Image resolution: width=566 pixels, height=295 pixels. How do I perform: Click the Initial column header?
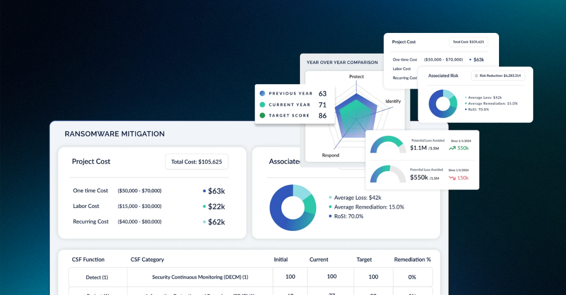tap(281, 260)
